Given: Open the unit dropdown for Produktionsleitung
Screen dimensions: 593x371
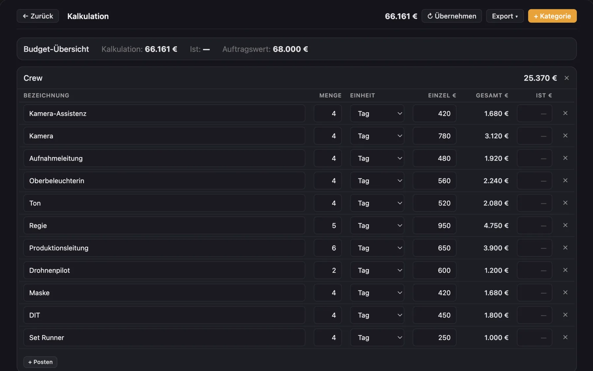Looking at the screenshot, I should point(377,248).
